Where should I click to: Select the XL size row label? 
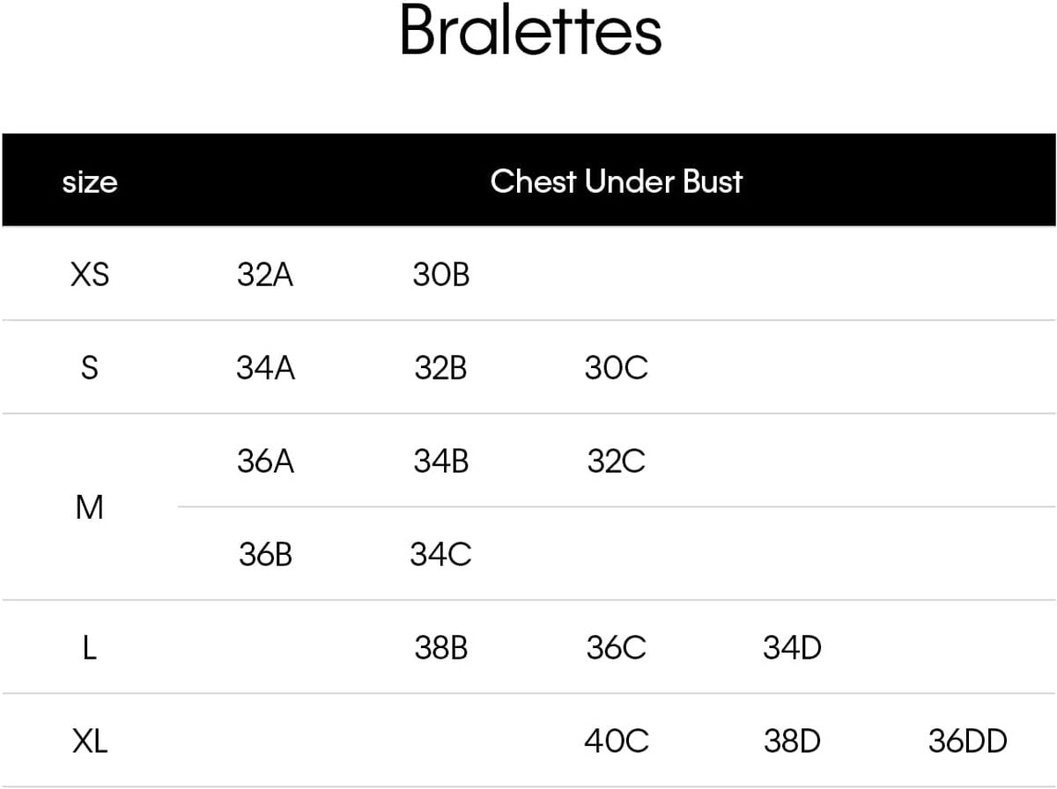click(x=89, y=741)
